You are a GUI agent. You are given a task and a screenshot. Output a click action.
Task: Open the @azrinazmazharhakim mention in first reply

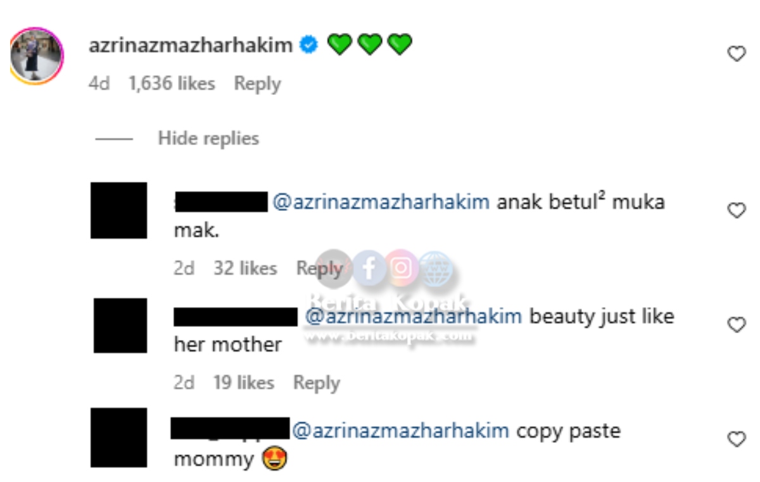point(381,202)
